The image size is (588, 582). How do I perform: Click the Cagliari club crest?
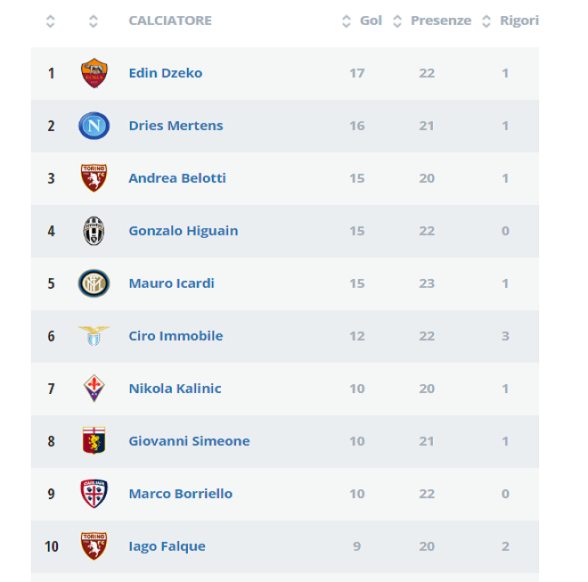coord(94,494)
